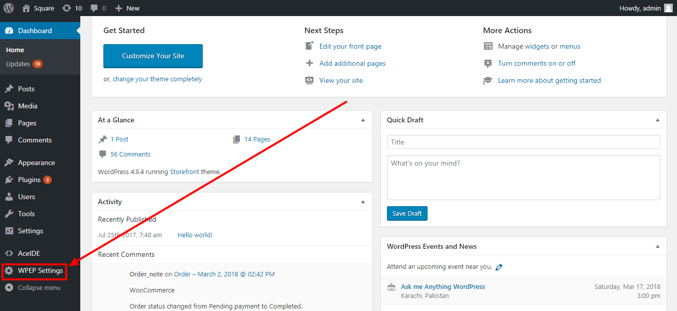Image resolution: width=677 pixels, height=311 pixels.
Task: Click the updates refresh icon showing 10
Action: [x=66, y=8]
